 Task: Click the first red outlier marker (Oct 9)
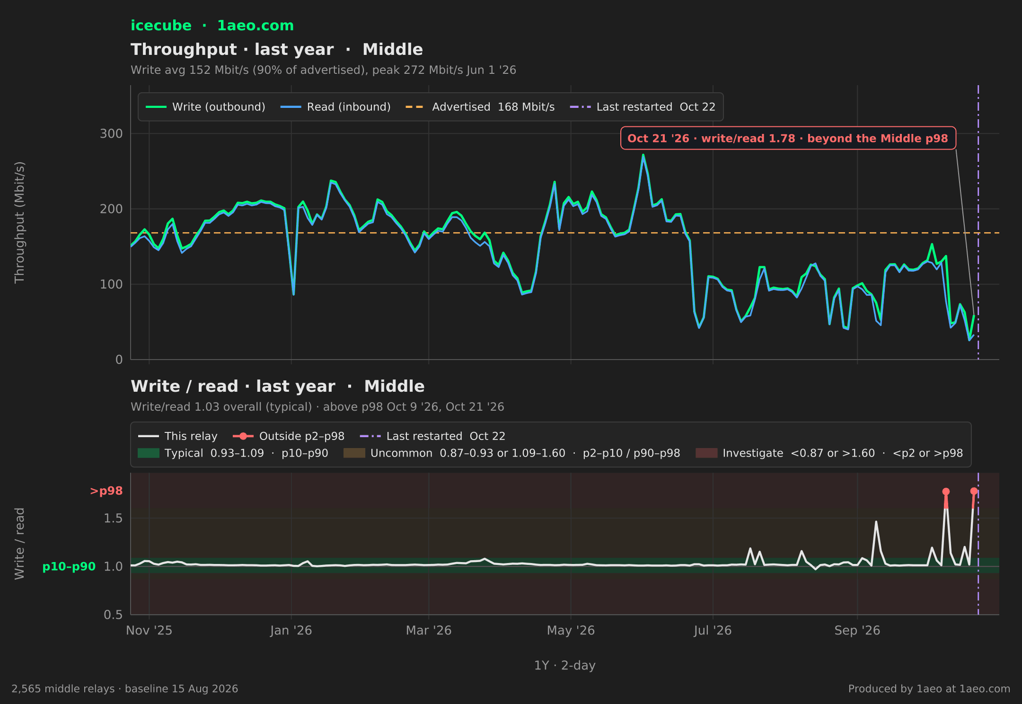(x=946, y=492)
